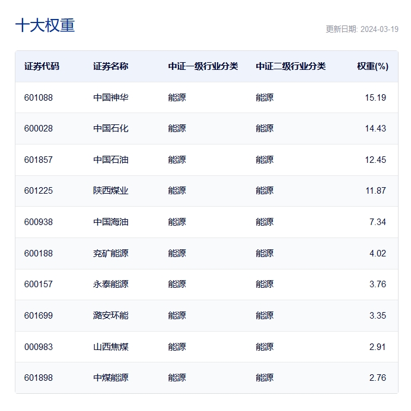This screenshot has height=411, width=411.
Task: Open the 中国神华 security name
Action: 111,98
